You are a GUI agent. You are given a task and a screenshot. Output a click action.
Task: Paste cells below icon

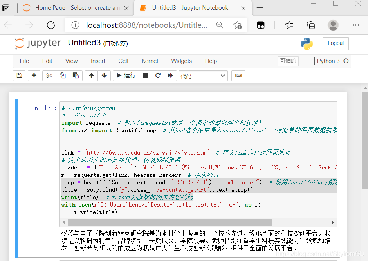76,76
